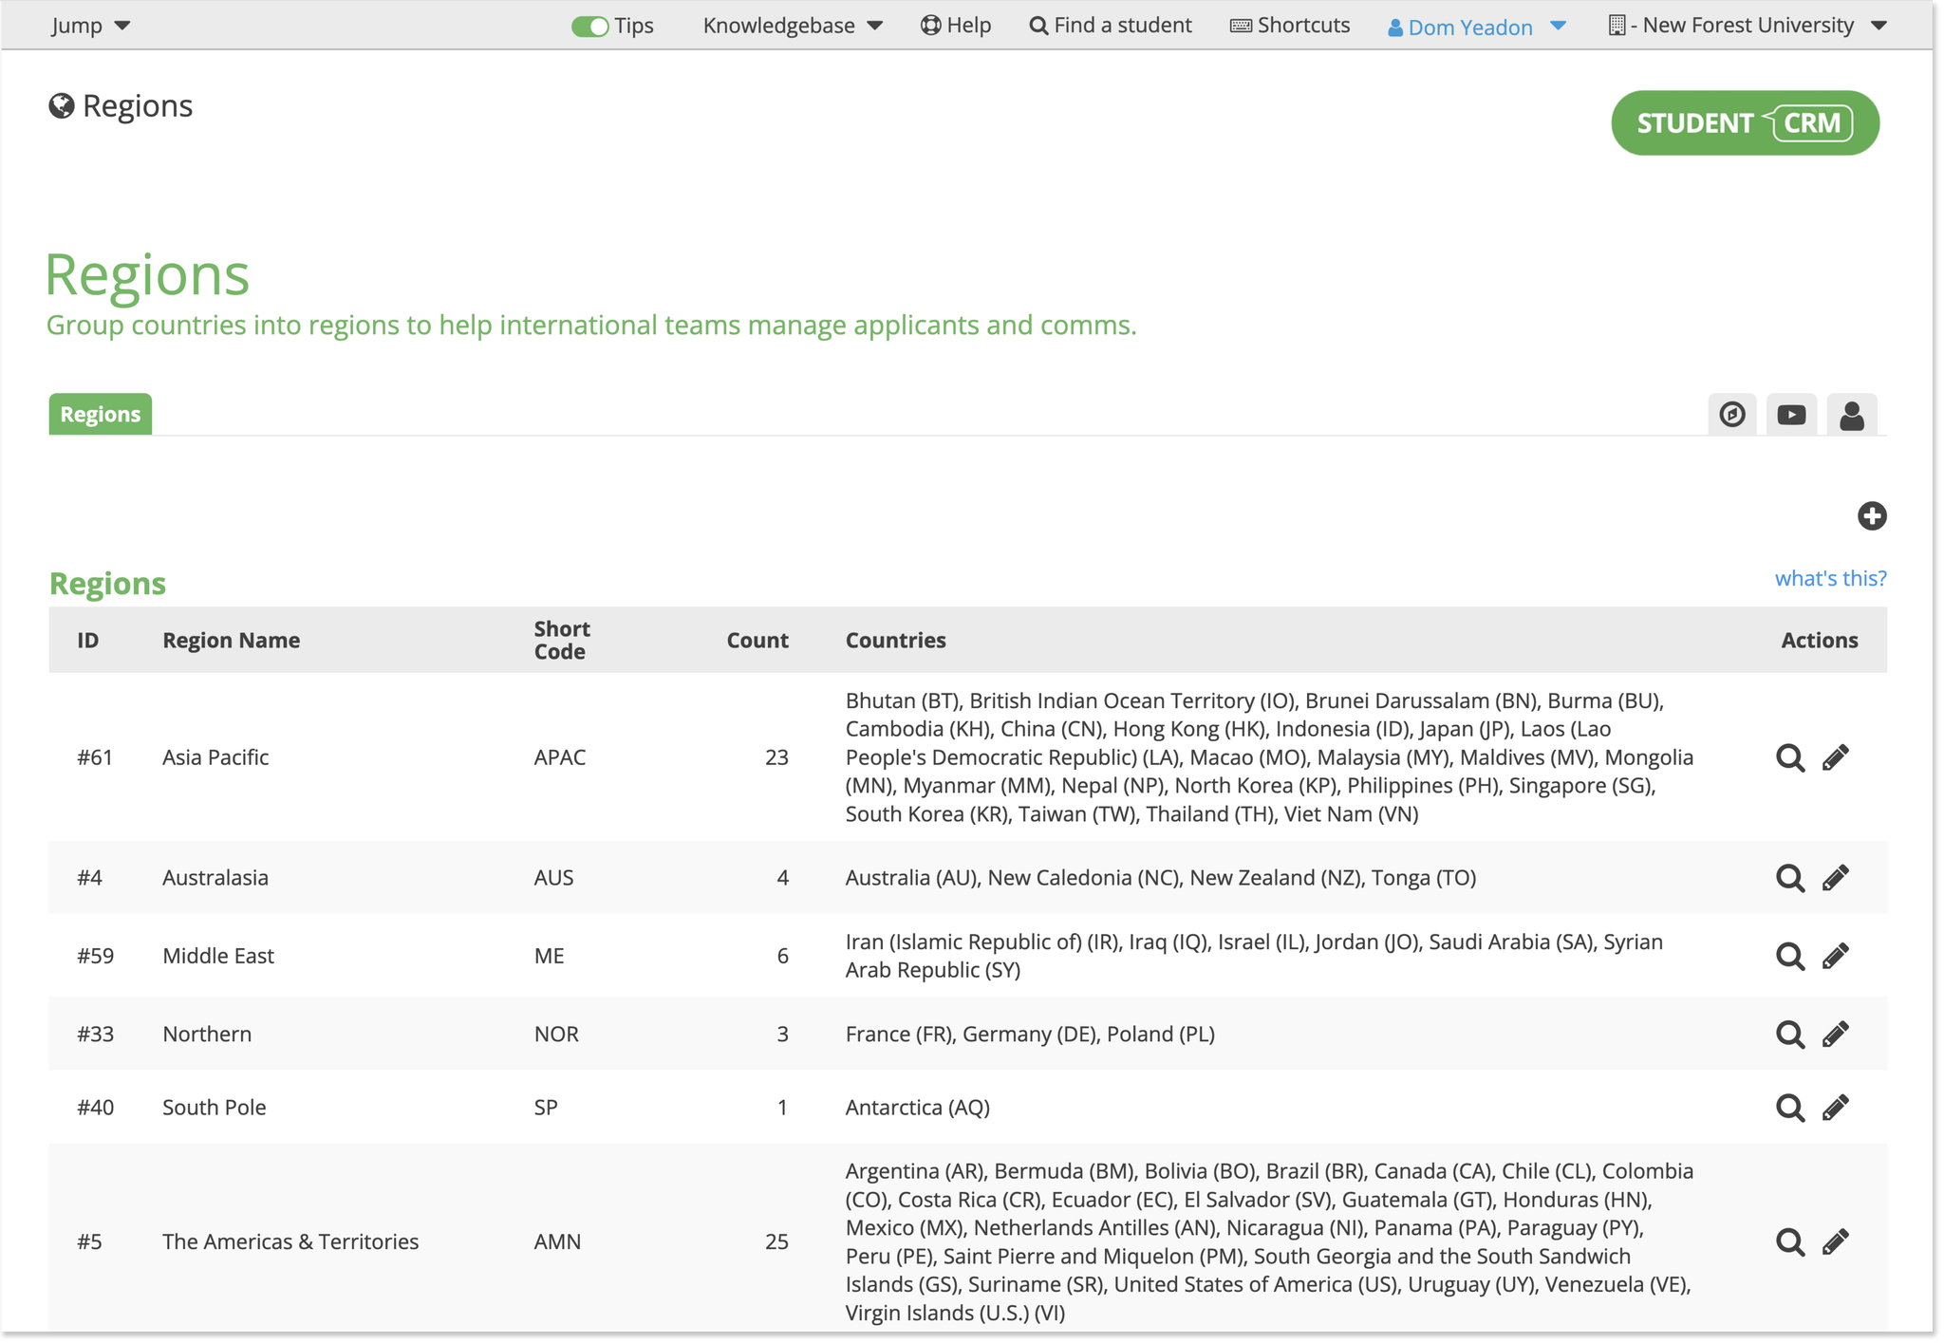Click the AMN short code cell
The image size is (1944, 1343).
click(557, 1241)
